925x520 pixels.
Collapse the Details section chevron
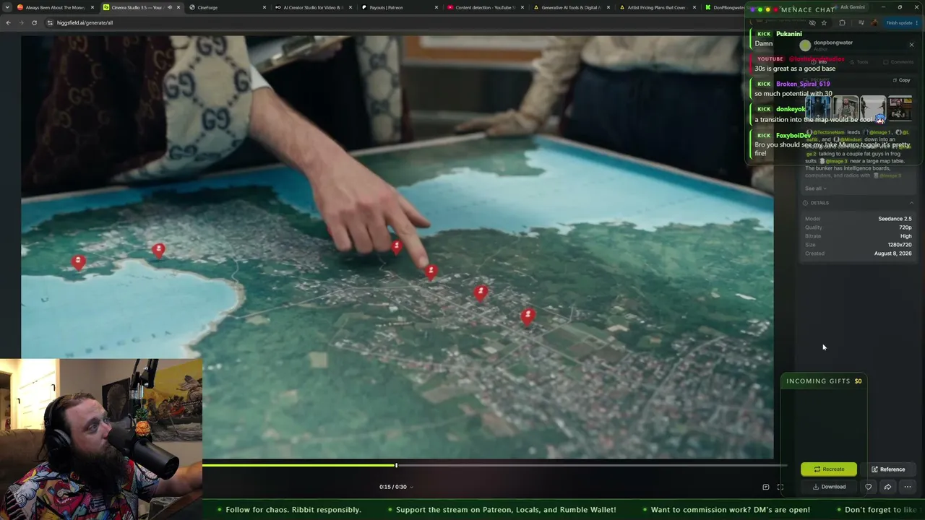(x=911, y=203)
